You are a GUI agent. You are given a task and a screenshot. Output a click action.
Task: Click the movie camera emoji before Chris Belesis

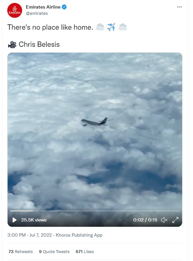click(12, 44)
